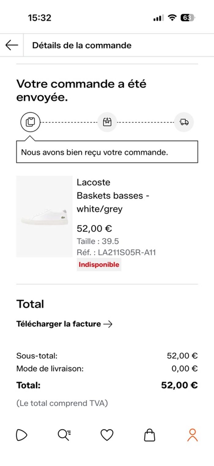The width and height of the screenshot is (214, 466).
Task: Tap the Wi-Fi icon in status bar
Action: [172, 18]
